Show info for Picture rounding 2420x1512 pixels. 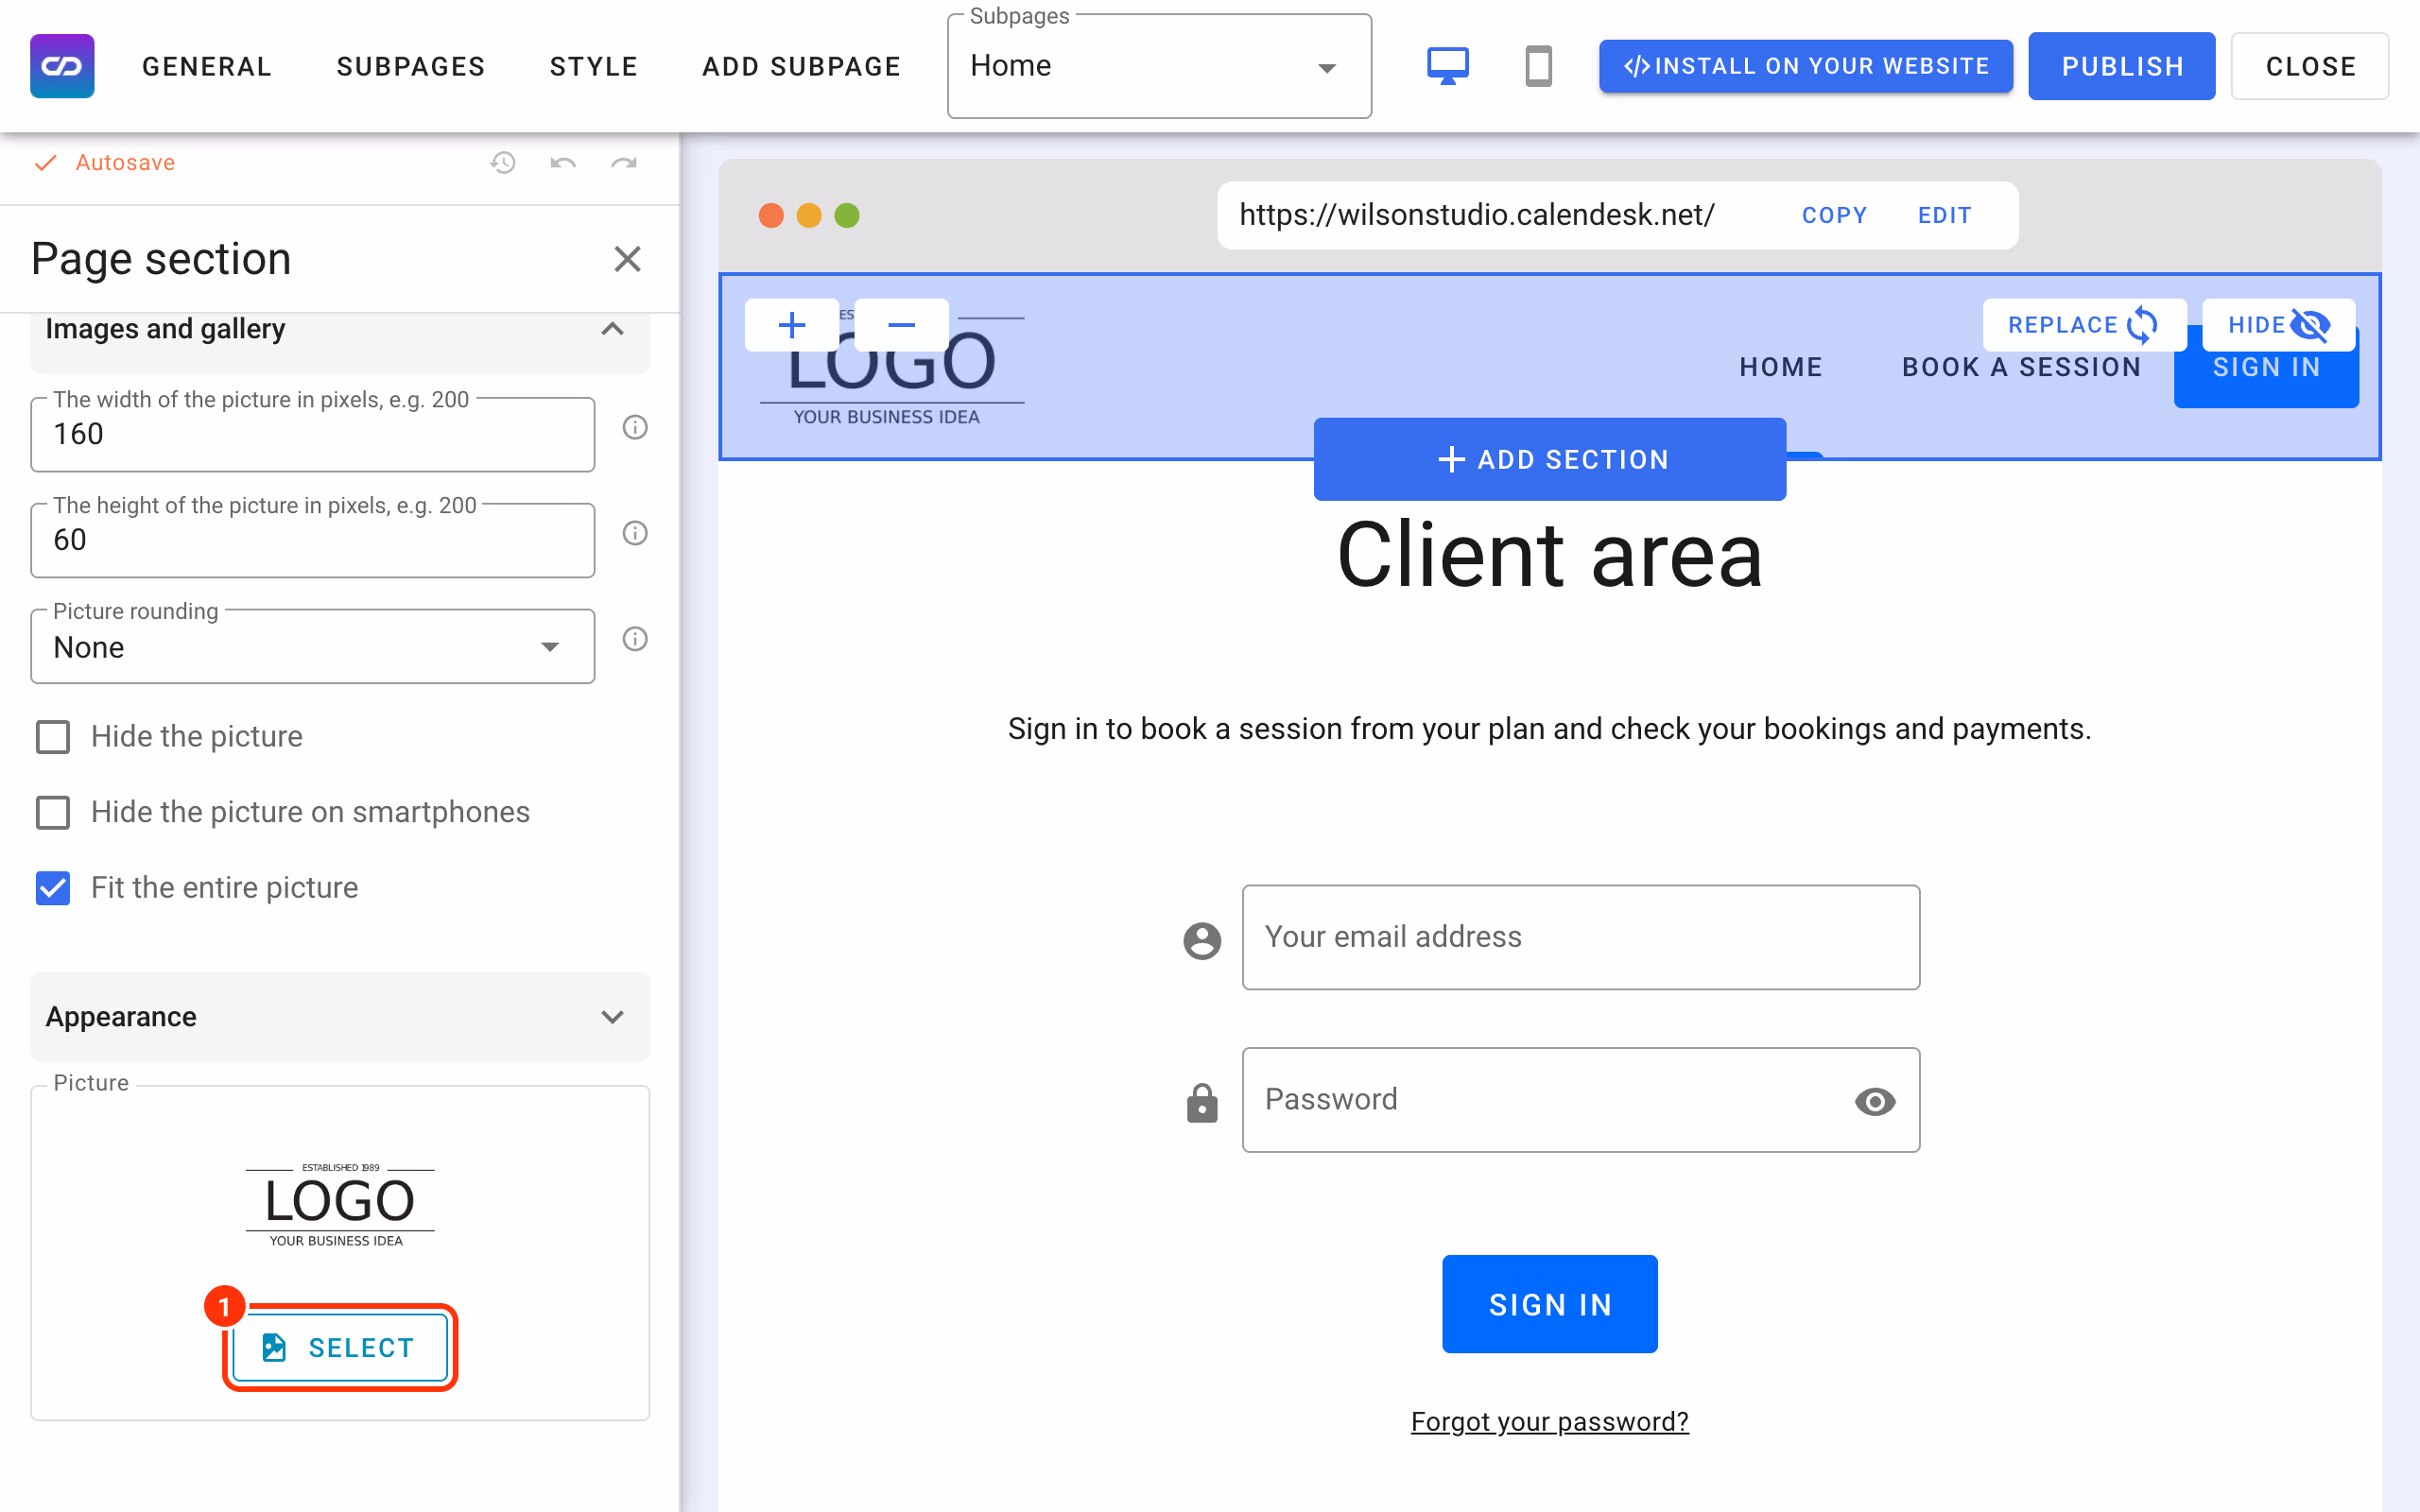635,639
